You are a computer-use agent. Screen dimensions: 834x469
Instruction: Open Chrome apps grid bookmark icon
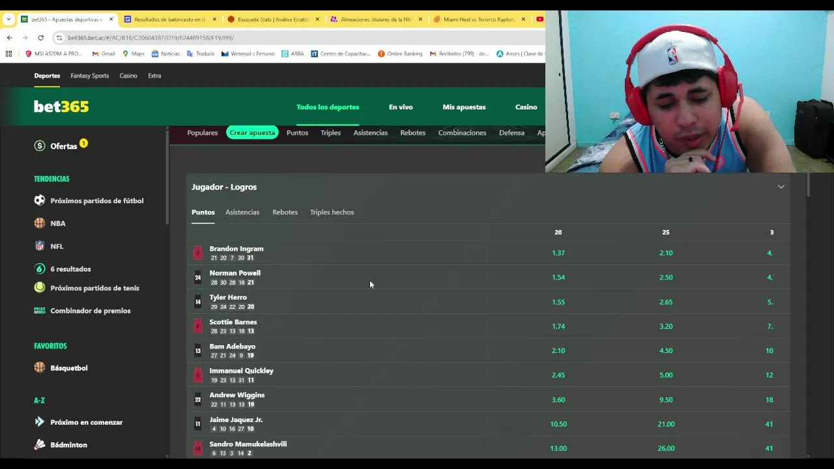pyautogui.click(x=9, y=54)
